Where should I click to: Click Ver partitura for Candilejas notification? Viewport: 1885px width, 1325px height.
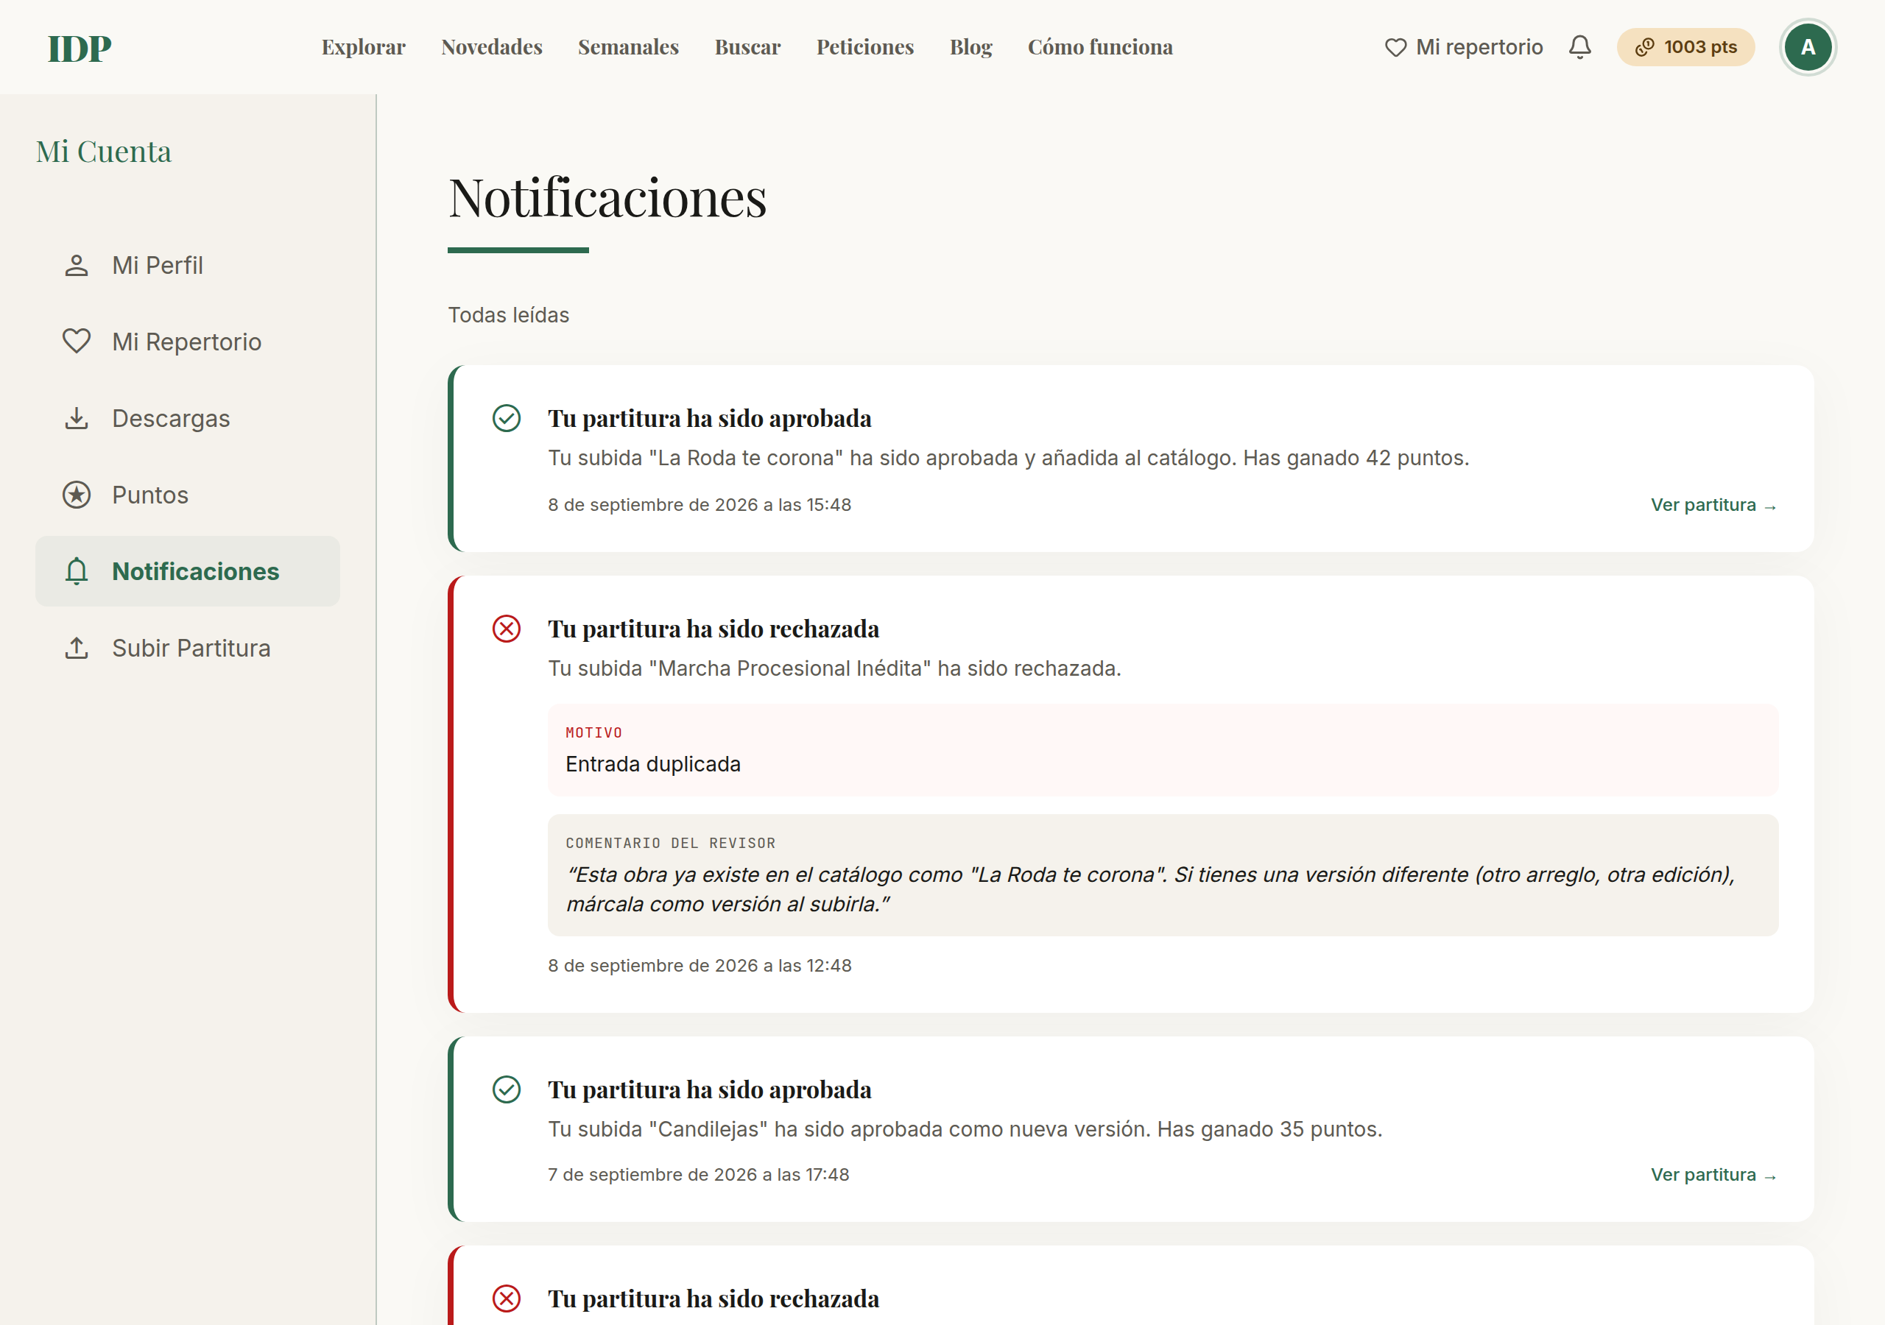click(1713, 1175)
